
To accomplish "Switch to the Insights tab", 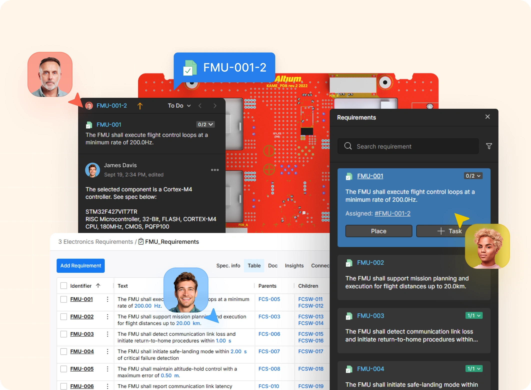I will tap(294, 265).
